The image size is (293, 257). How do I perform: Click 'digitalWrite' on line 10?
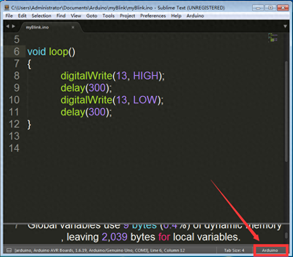tap(86, 100)
